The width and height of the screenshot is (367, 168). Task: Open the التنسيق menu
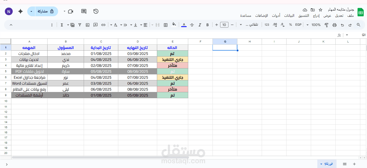click(304, 16)
